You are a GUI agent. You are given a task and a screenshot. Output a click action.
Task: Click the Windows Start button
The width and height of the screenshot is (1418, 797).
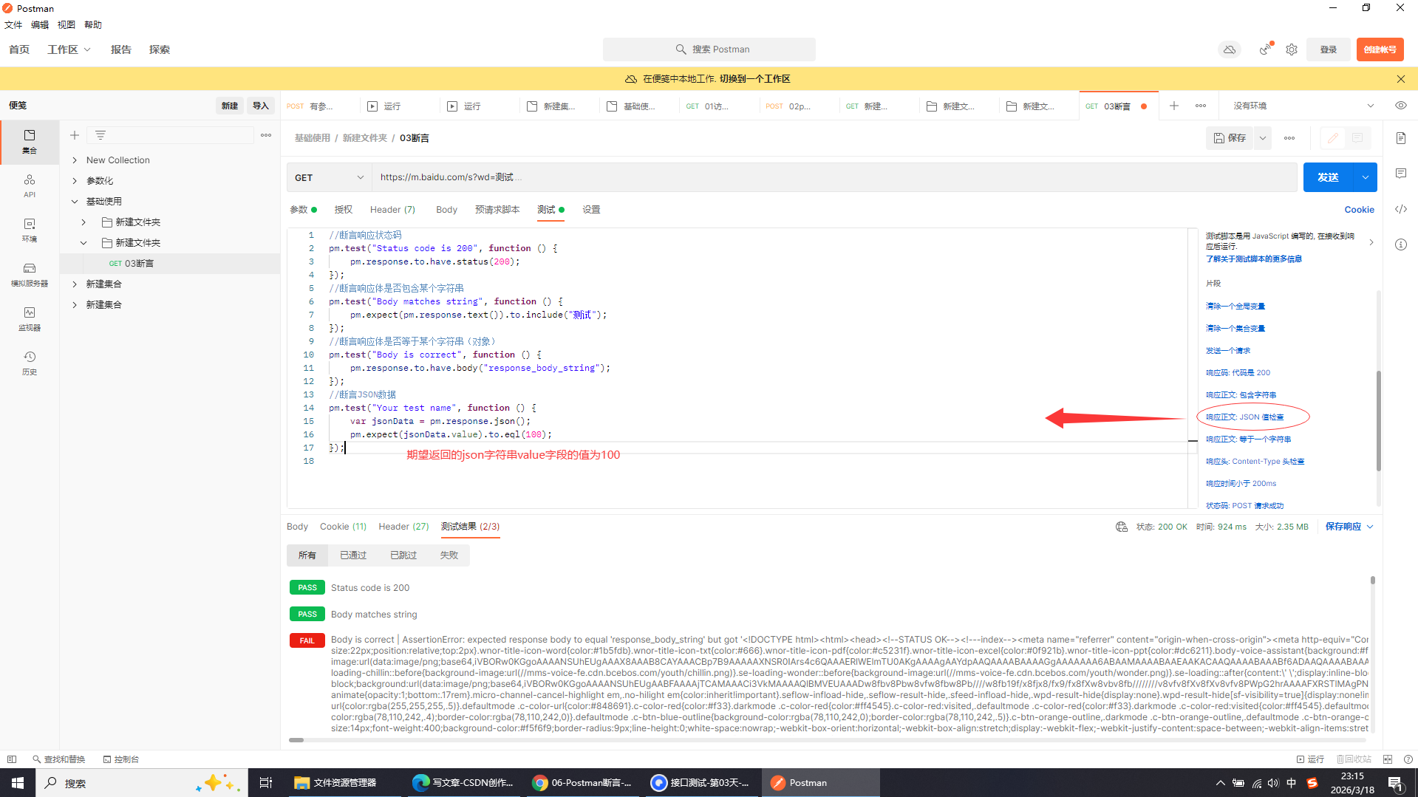[x=18, y=783]
